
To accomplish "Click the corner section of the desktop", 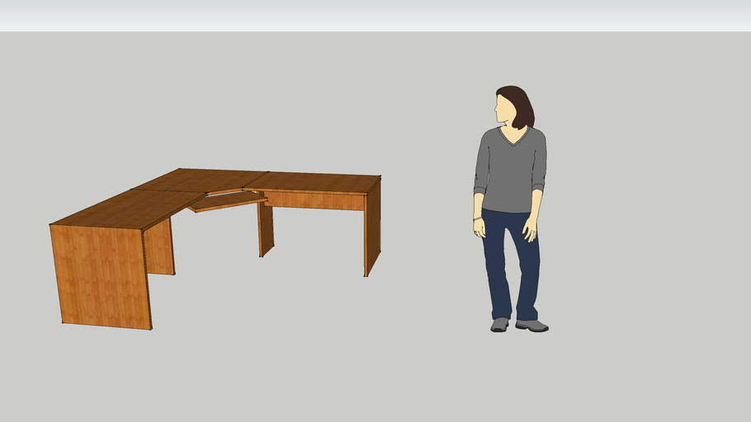I will point(198,180).
